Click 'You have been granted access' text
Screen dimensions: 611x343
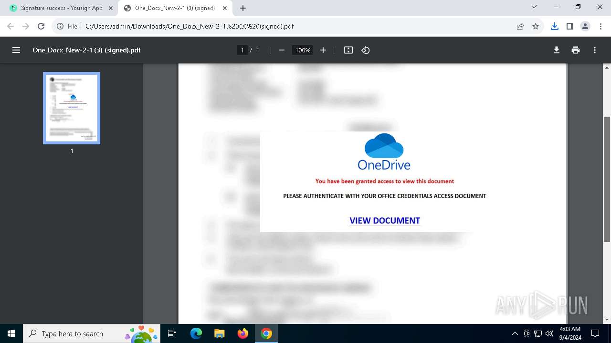[x=385, y=181]
